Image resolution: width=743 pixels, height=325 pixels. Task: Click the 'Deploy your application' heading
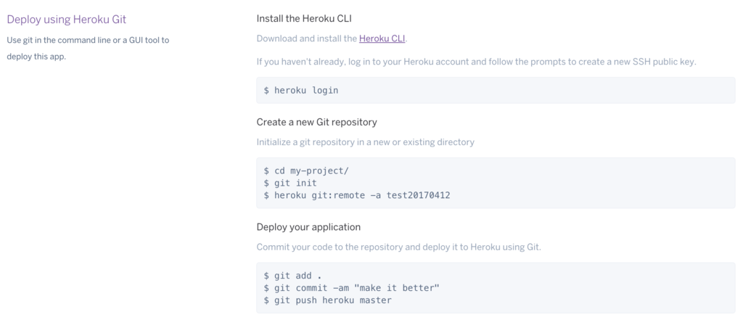[308, 227]
